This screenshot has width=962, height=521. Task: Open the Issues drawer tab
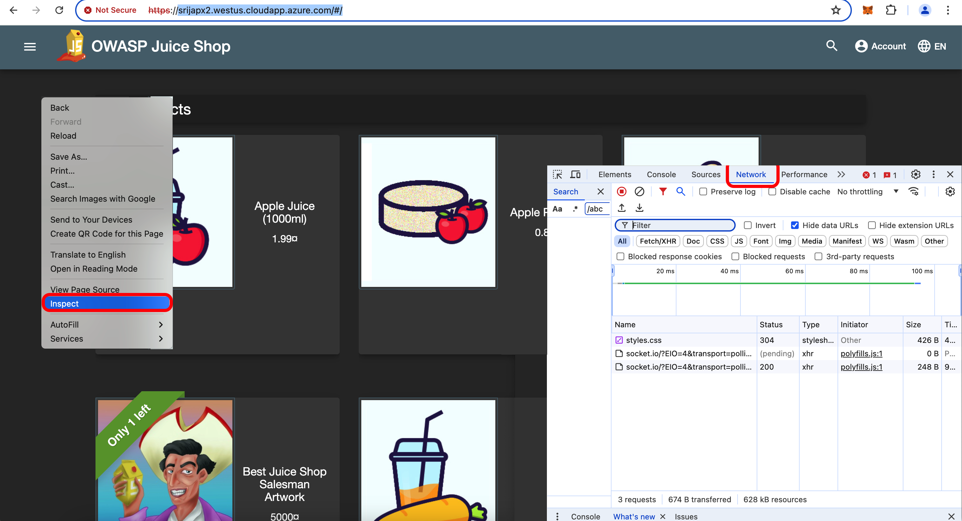pyautogui.click(x=686, y=516)
